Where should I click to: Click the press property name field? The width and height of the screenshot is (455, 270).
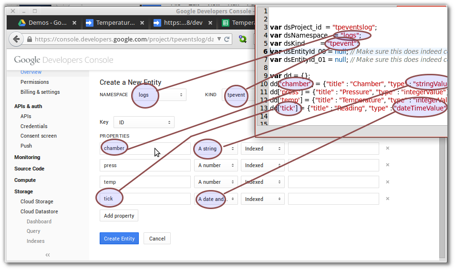[145, 165]
